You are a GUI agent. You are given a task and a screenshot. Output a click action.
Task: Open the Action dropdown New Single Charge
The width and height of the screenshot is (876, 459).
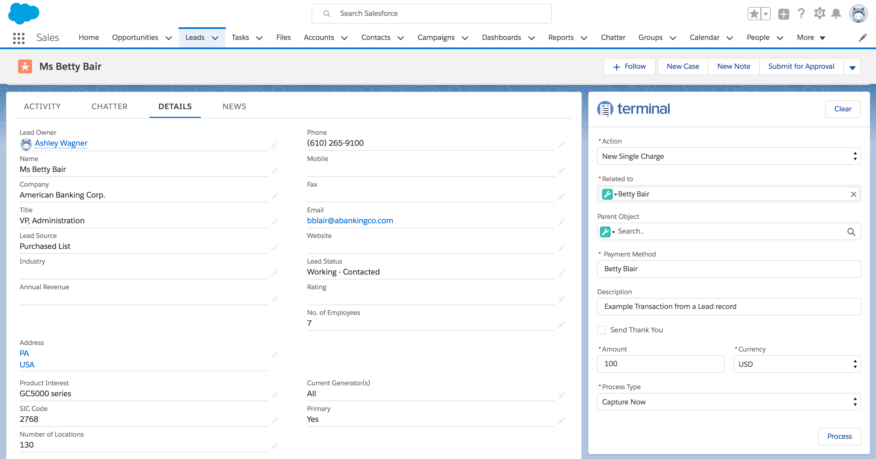pyautogui.click(x=729, y=156)
